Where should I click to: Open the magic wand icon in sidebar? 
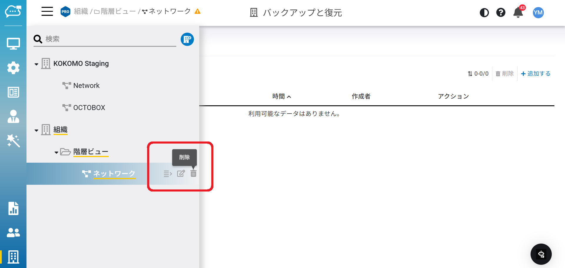13,141
